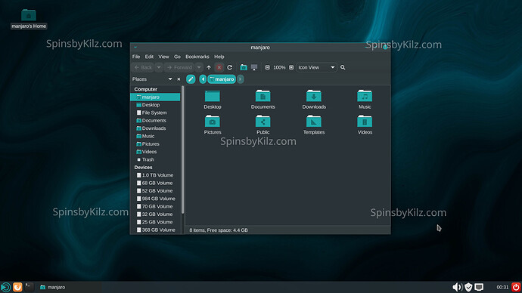Open the Help menu

click(219, 57)
